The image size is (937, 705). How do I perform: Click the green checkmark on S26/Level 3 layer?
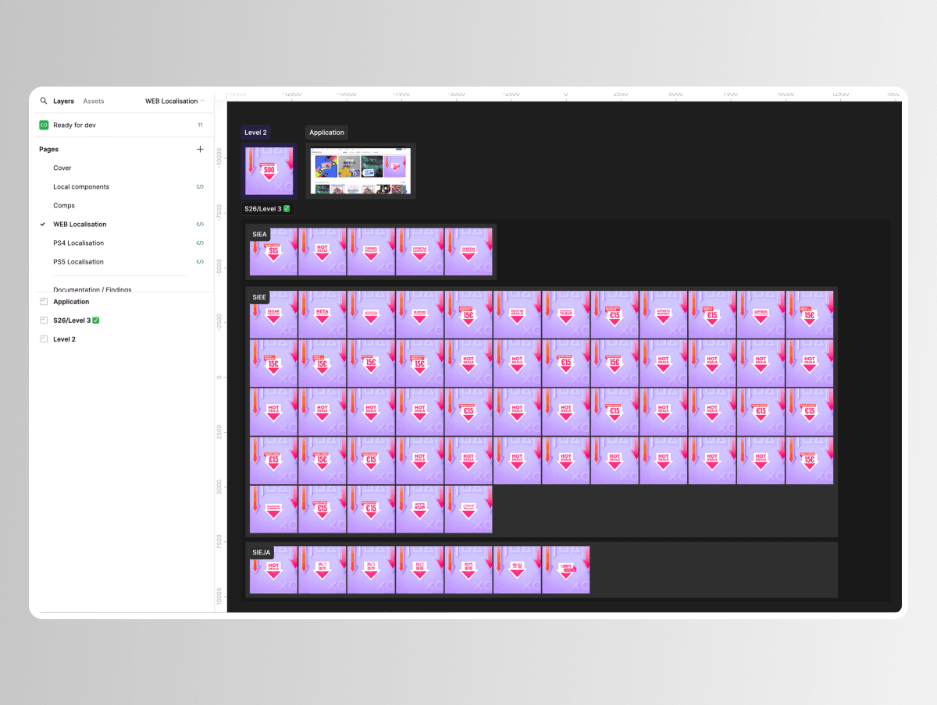[96, 321]
